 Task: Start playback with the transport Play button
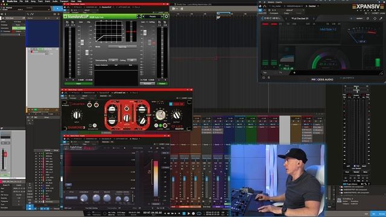coord(189,213)
